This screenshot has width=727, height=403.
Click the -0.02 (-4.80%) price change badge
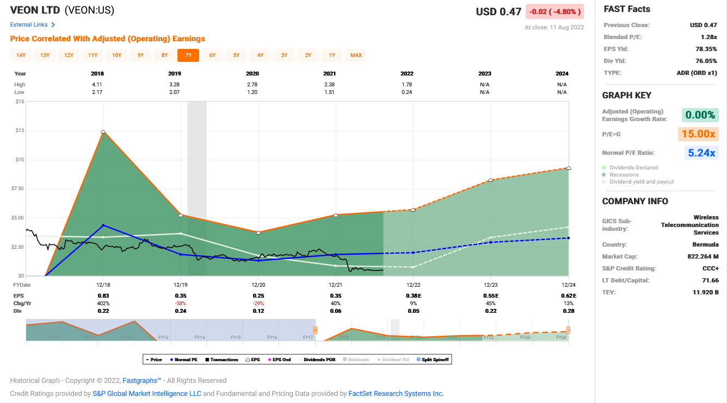pyautogui.click(x=555, y=11)
